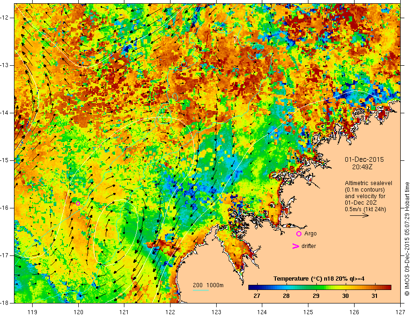The width and height of the screenshot is (410, 317).
Task: Click longitude axis label '122'
Action: tap(170, 312)
